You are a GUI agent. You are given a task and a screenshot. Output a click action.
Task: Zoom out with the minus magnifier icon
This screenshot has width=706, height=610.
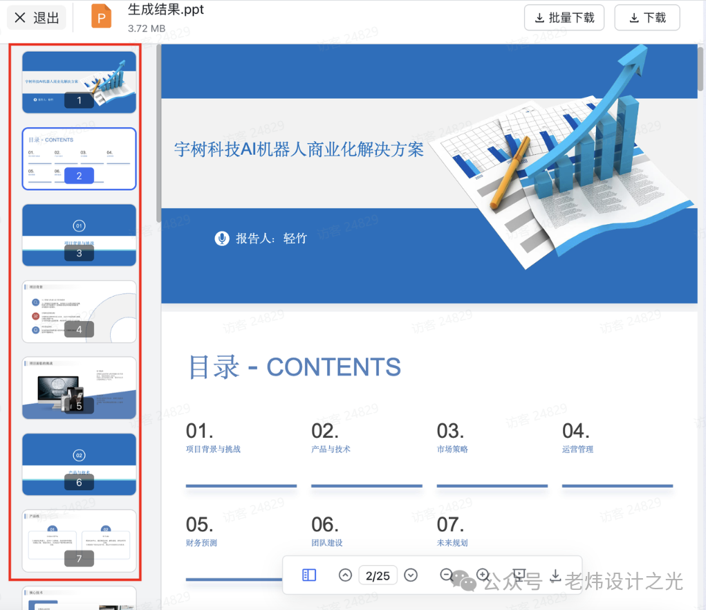click(447, 575)
